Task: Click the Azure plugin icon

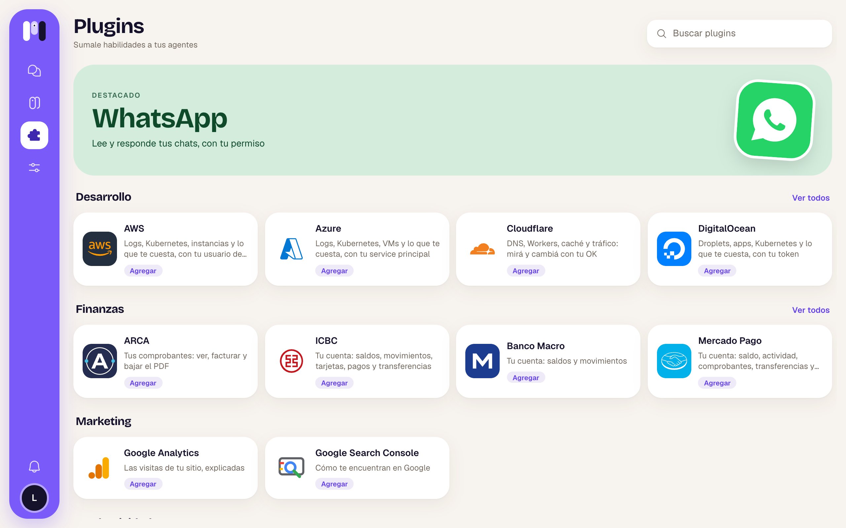Action: tap(291, 249)
